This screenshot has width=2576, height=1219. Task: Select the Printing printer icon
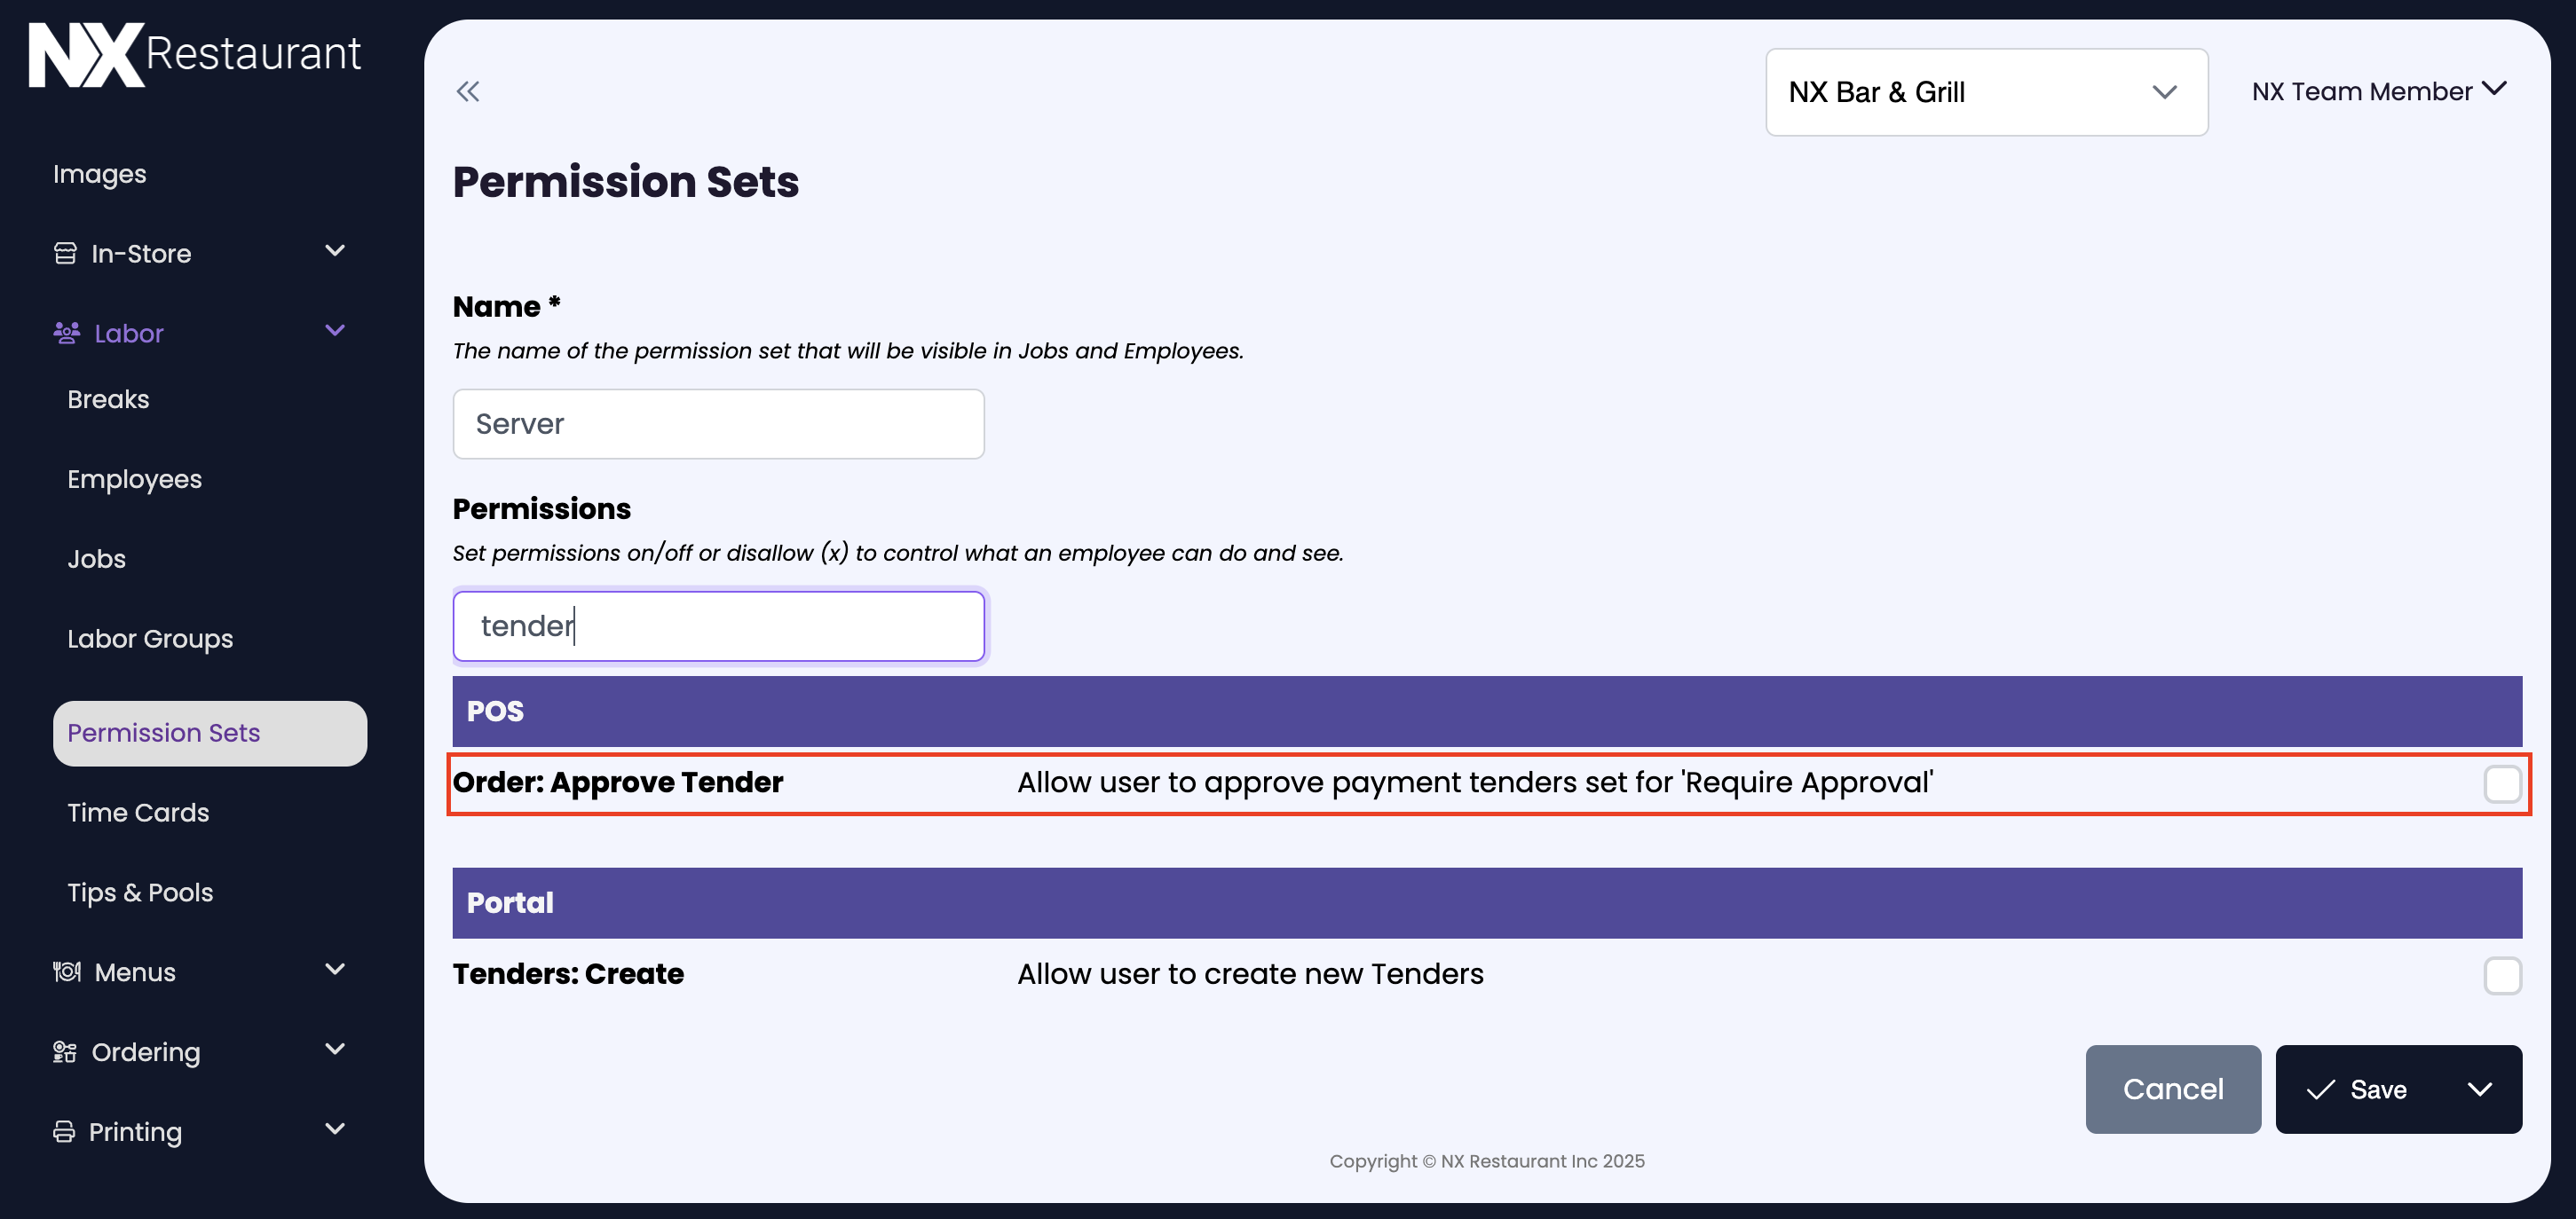64,1131
